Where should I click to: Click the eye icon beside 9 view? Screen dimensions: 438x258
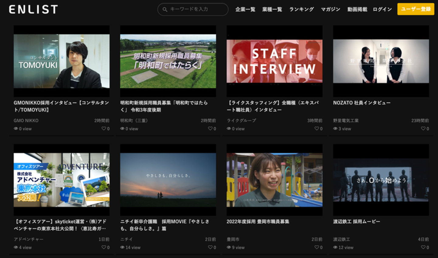point(229,247)
